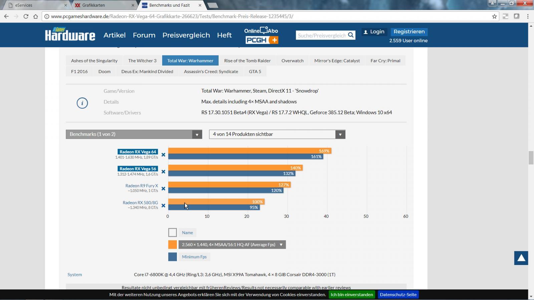This screenshot has width=534, height=300.
Task: Select the Rise of the Tomb Raider tab
Action: (x=247, y=61)
